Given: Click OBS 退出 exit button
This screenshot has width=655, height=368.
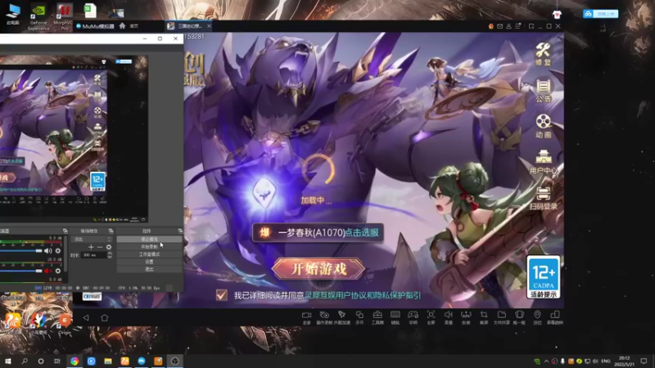Looking at the screenshot, I should [x=149, y=269].
